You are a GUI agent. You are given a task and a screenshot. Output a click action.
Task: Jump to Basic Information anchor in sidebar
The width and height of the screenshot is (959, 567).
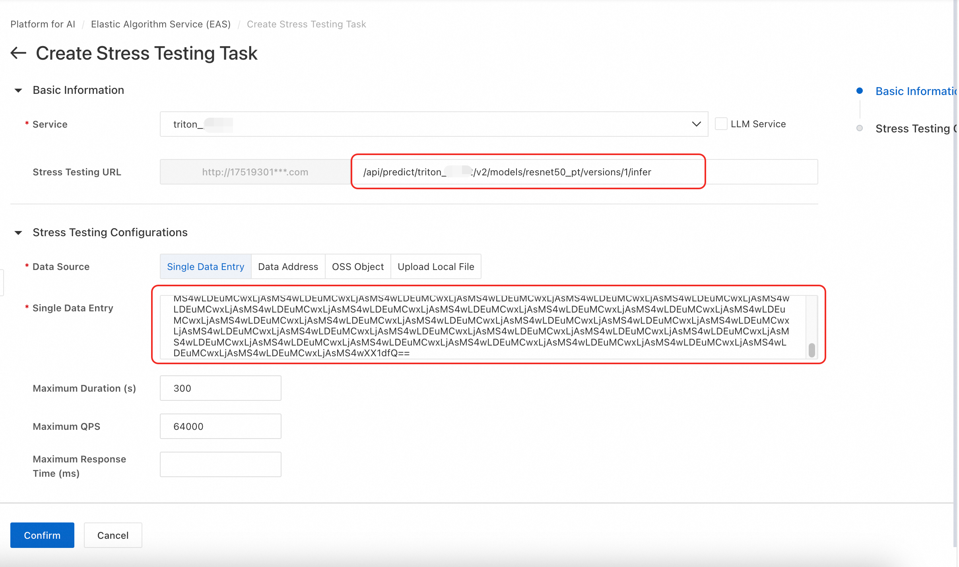914,91
